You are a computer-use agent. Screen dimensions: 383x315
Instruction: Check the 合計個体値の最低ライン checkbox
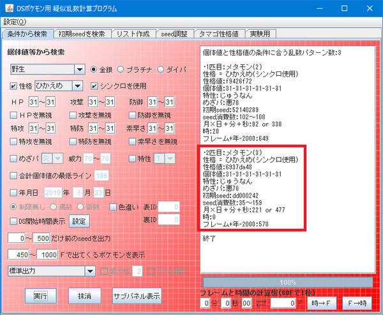click(13, 176)
